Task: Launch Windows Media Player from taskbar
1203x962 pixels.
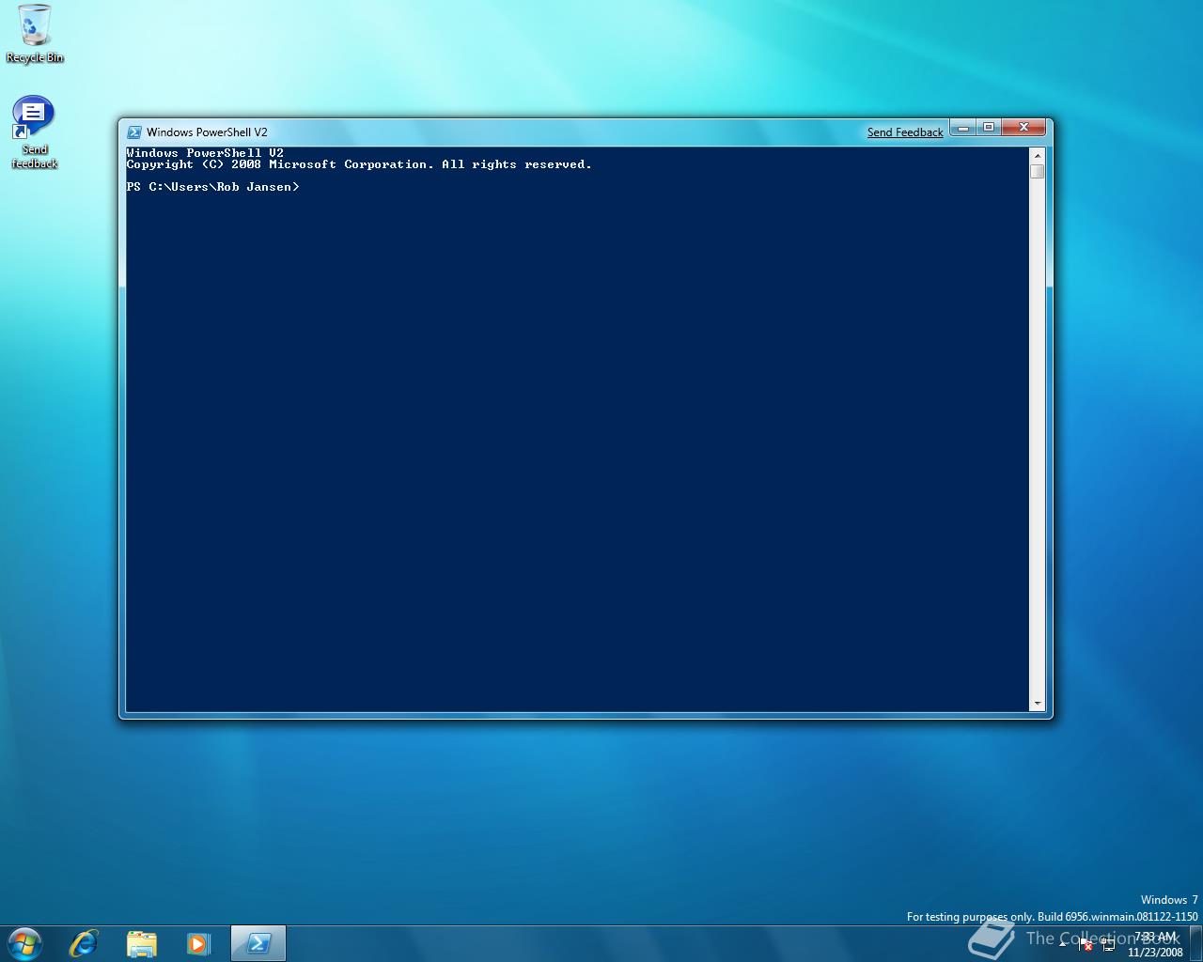Action: click(x=198, y=943)
